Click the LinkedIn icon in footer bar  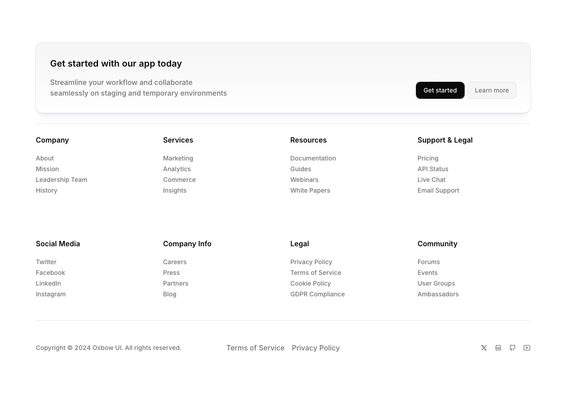click(x=498, y=348)
